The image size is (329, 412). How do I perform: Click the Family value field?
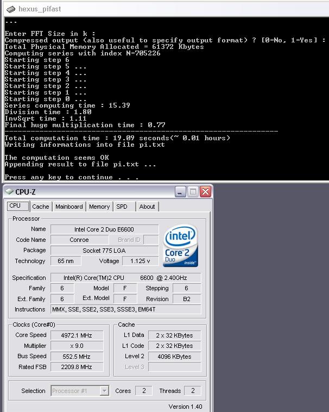point(62,288)
